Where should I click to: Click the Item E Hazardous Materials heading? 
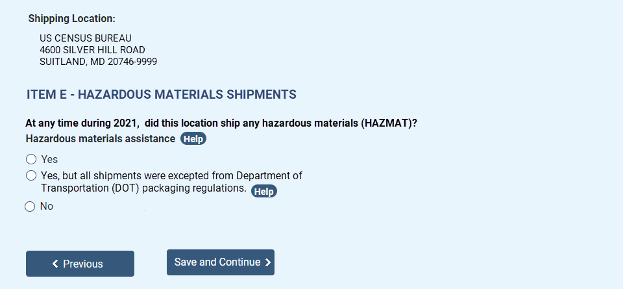tap(162, 95)
